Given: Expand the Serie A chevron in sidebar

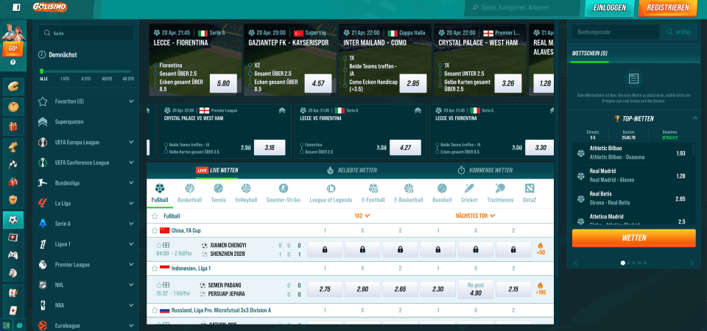Looking at the screenshot, I should pyautogui.click(x=131, y=224).
